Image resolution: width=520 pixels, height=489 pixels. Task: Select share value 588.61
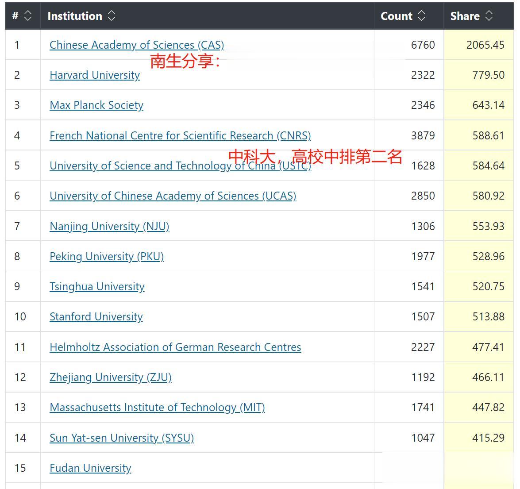[x=489, y=135]
